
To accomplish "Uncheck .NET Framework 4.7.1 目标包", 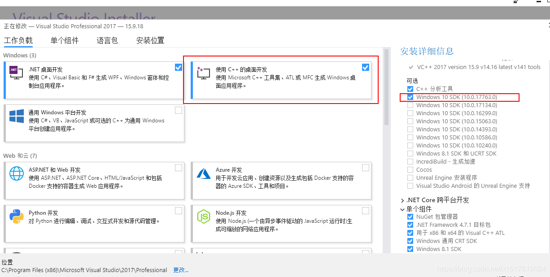I will click(x=410, y=225).
